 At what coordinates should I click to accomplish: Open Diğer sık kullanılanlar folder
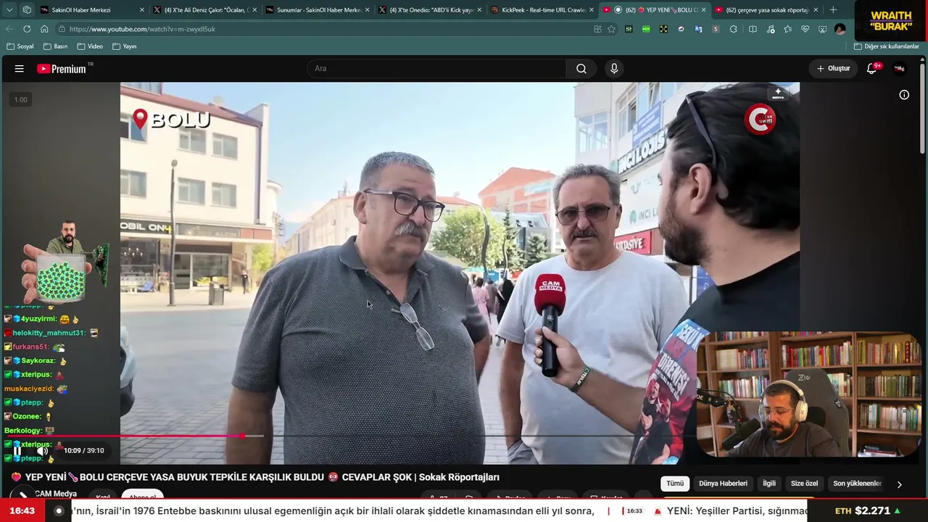coord(886,46)
